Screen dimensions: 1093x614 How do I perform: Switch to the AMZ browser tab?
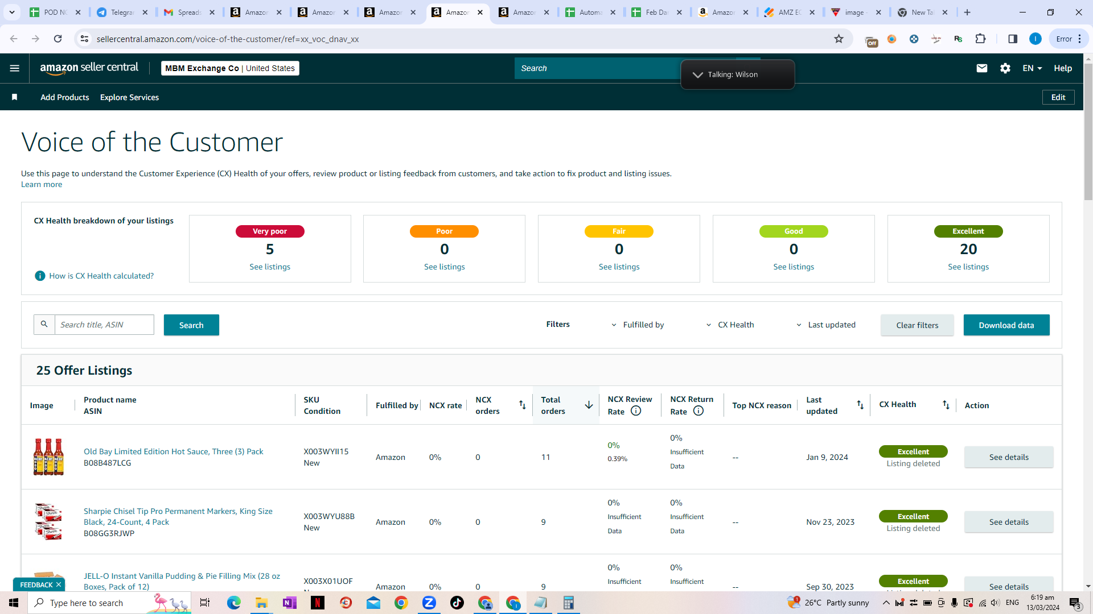789,12
